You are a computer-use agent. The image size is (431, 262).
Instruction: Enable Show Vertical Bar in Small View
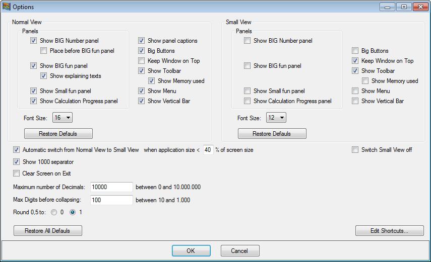[355, 101]
